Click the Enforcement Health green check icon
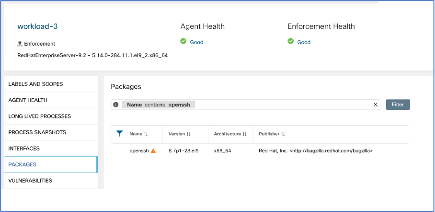 pos(291,42)
